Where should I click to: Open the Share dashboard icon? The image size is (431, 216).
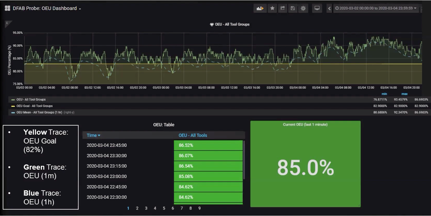pos(282,8)
